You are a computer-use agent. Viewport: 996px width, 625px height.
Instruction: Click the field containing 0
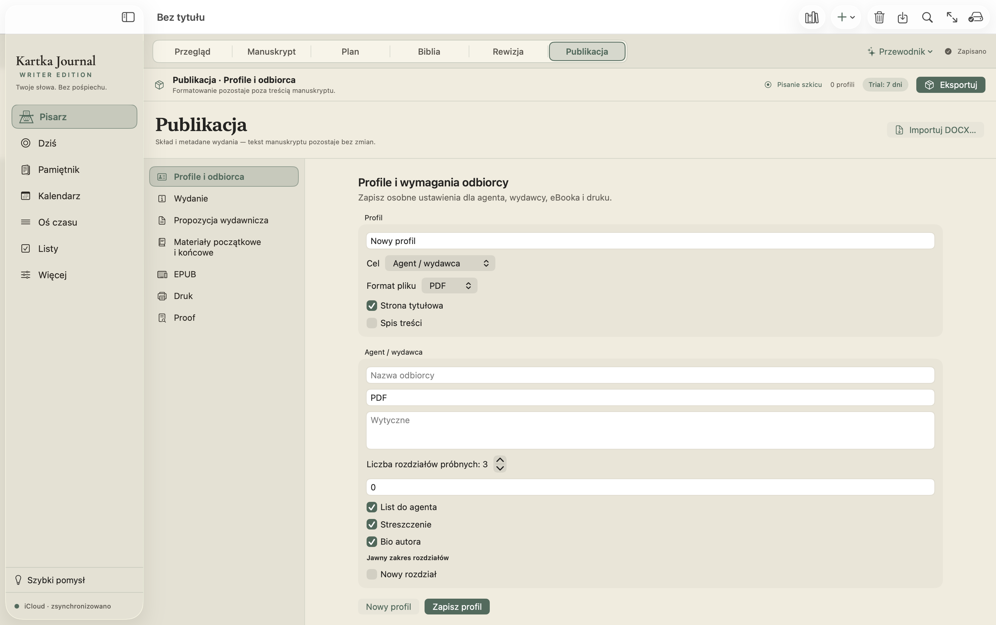[650, 487]
